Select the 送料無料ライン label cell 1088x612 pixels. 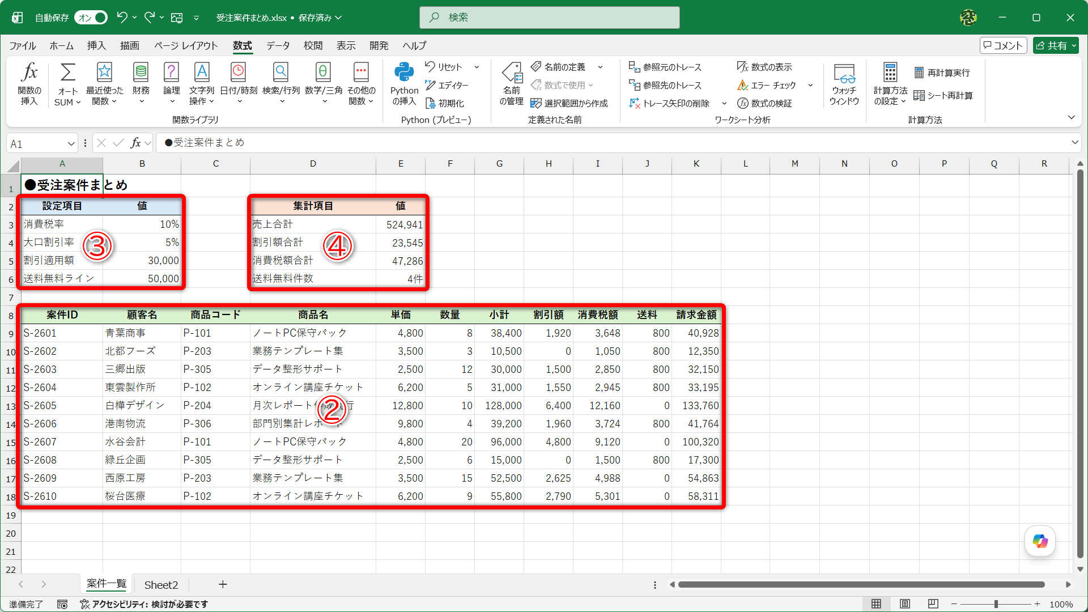62,279
